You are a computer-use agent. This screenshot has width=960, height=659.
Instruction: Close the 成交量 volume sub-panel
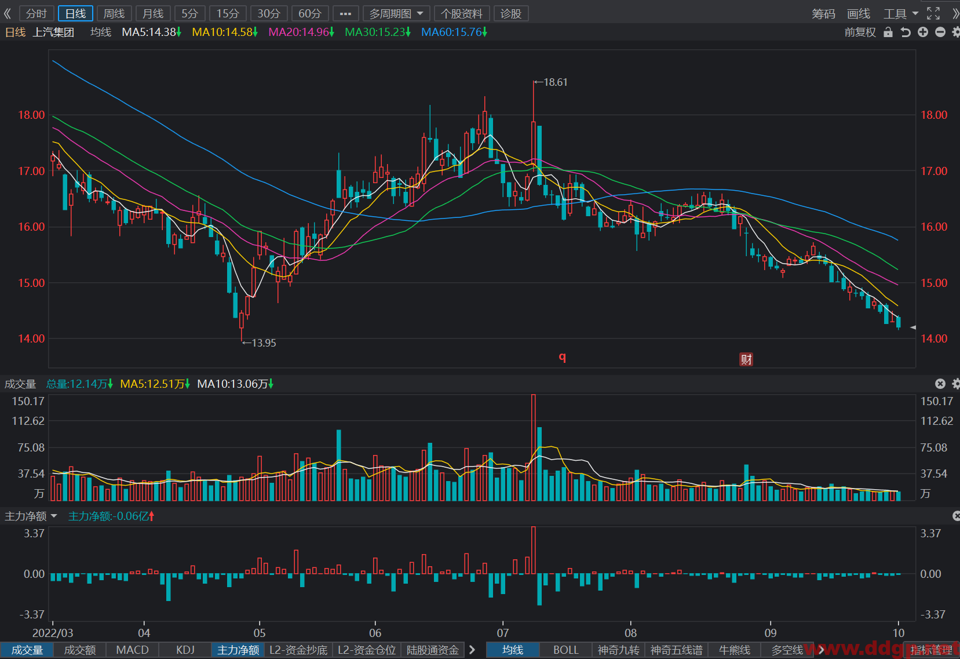940,384
